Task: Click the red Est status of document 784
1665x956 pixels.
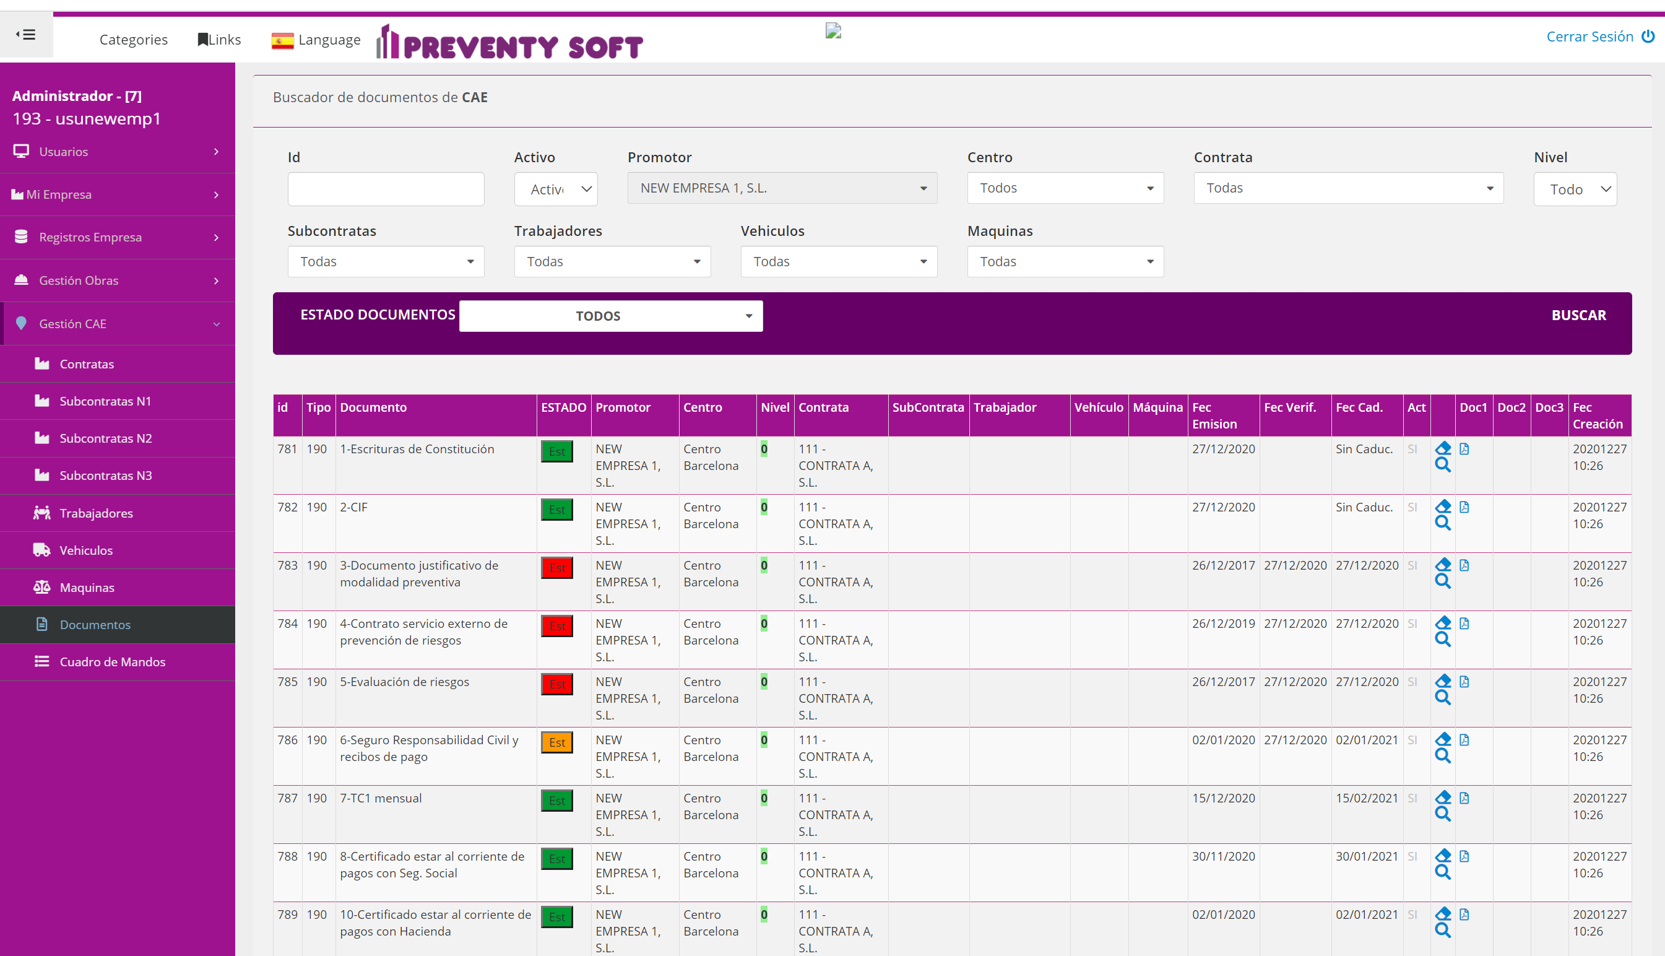Action: (x=556, y=626)
